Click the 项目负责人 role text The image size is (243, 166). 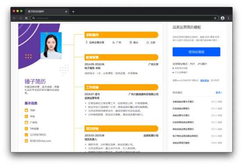click(x=91, y=139)
